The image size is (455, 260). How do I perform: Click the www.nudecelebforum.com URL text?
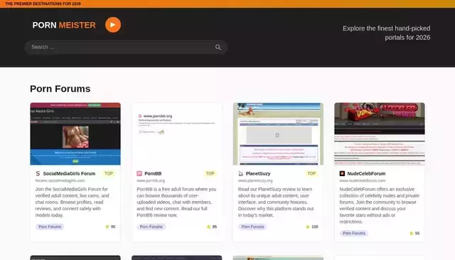363,180
